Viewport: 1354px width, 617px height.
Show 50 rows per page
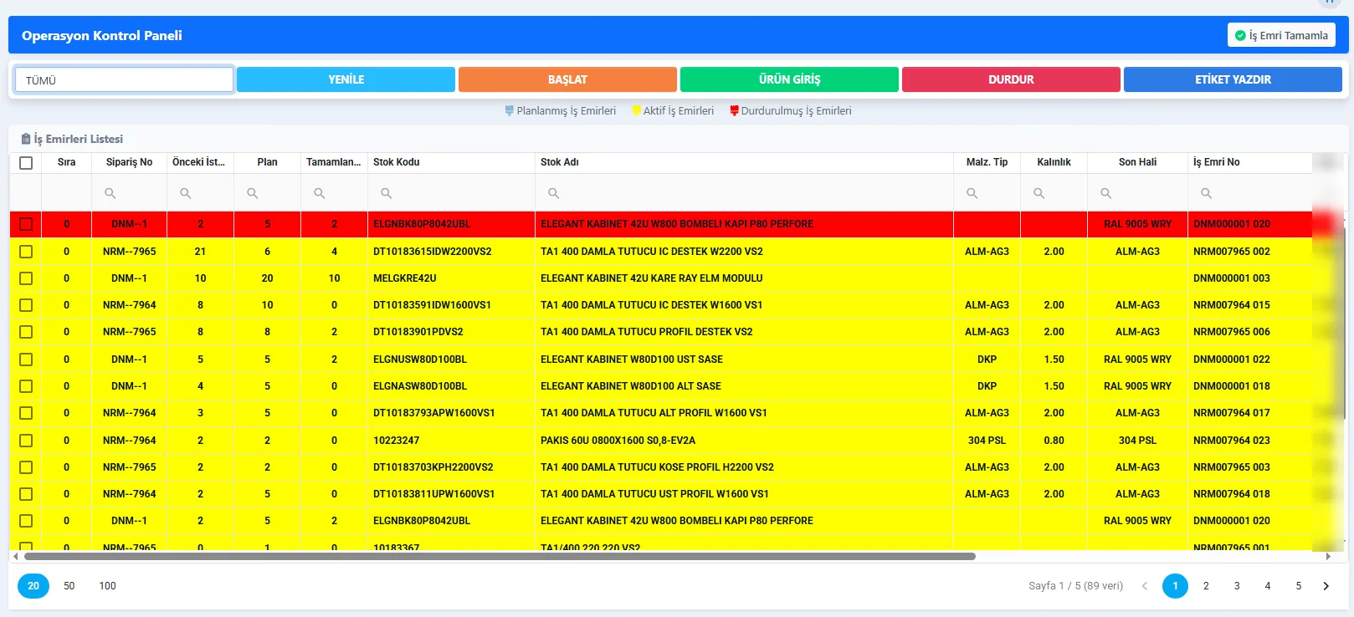pos(69,586)
